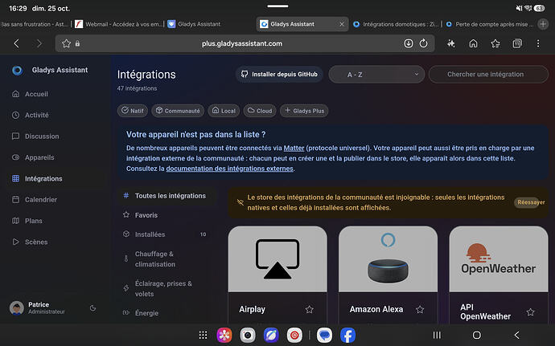Open a new browser tab with plus
This screenshot has height=346, width=555.
pyautogui.click(x=543, y=24)
